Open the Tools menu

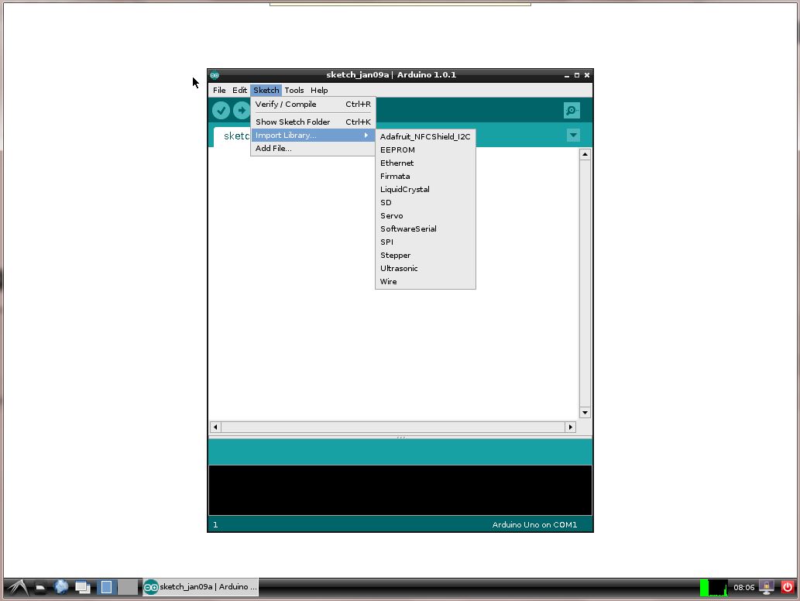click(294, 91)
